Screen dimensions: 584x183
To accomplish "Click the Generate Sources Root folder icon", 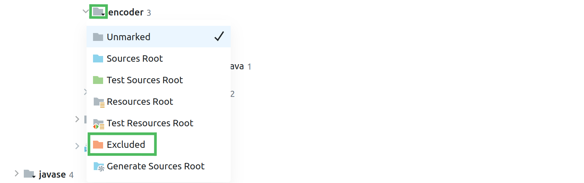I will coord(98,166).
